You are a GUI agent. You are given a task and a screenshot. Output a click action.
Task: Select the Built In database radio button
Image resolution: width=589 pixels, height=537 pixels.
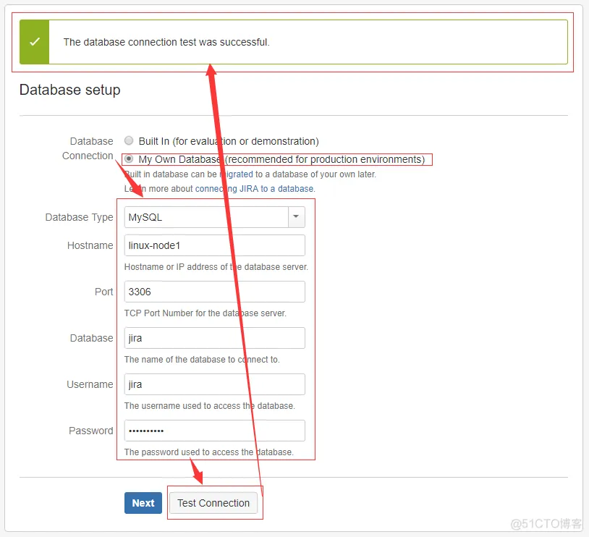coord(129,140)
